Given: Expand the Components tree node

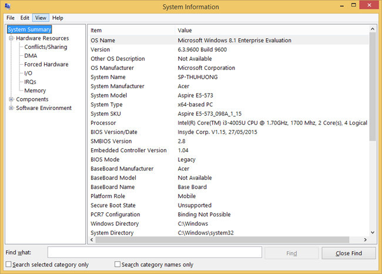Looking at the screenshot, I should tap(11, 99).
